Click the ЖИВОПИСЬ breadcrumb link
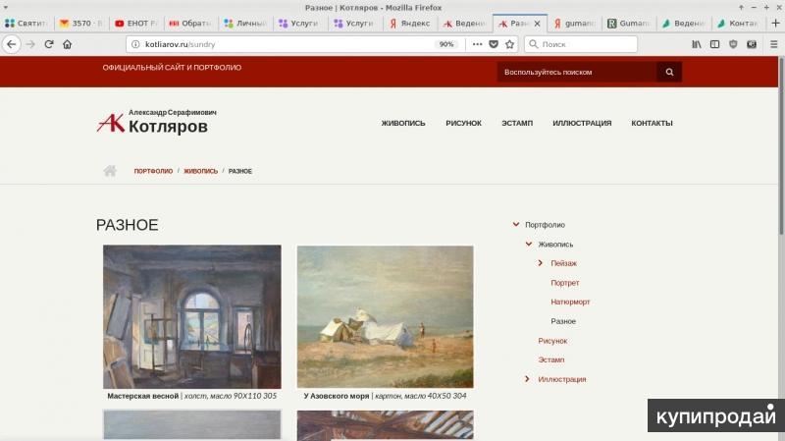This screenshot has height=441, width=785. pos(201,171)
